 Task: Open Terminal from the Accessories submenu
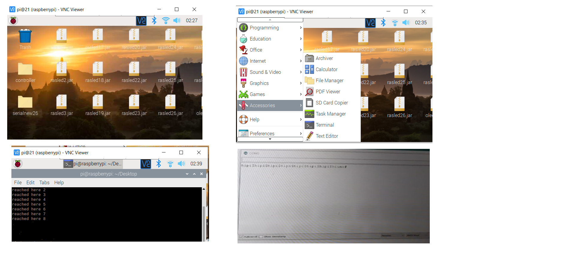(x=324, y=125)
